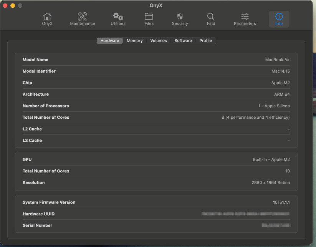This screenshot has width=316, height=247.
Task: Switch to the Profile tab
Action: point(205,41)
